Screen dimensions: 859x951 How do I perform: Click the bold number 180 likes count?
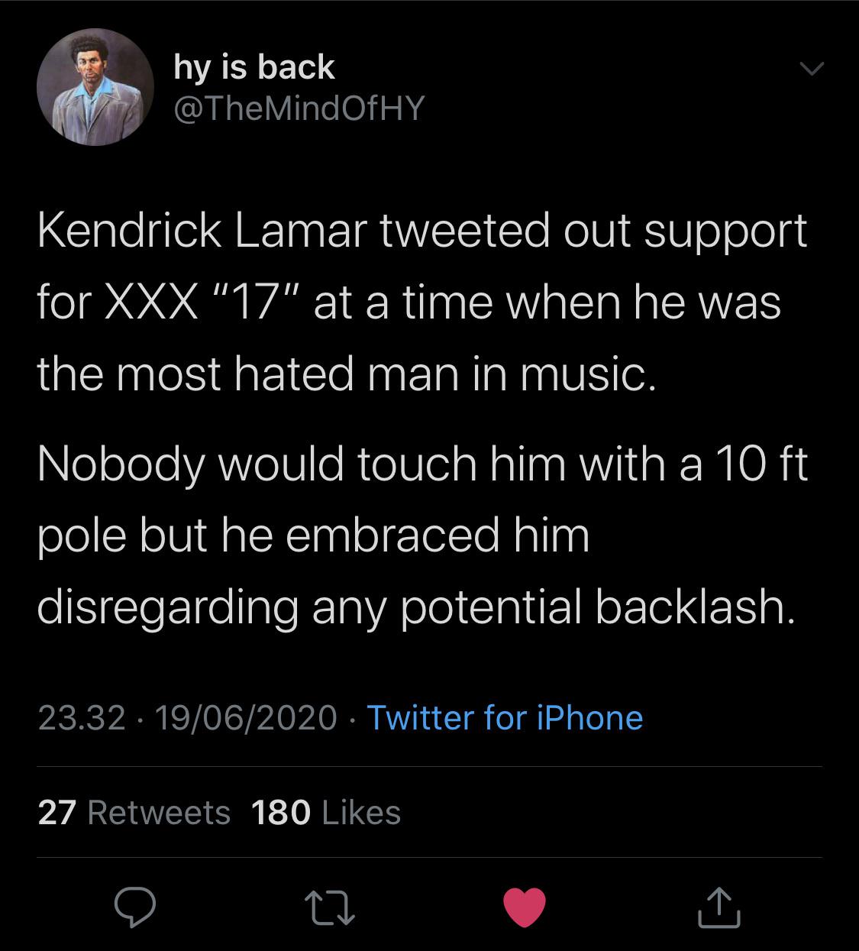click(x=280, y=812)
